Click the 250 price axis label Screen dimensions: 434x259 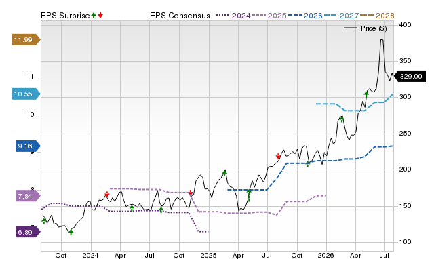(x=405, y=134)
